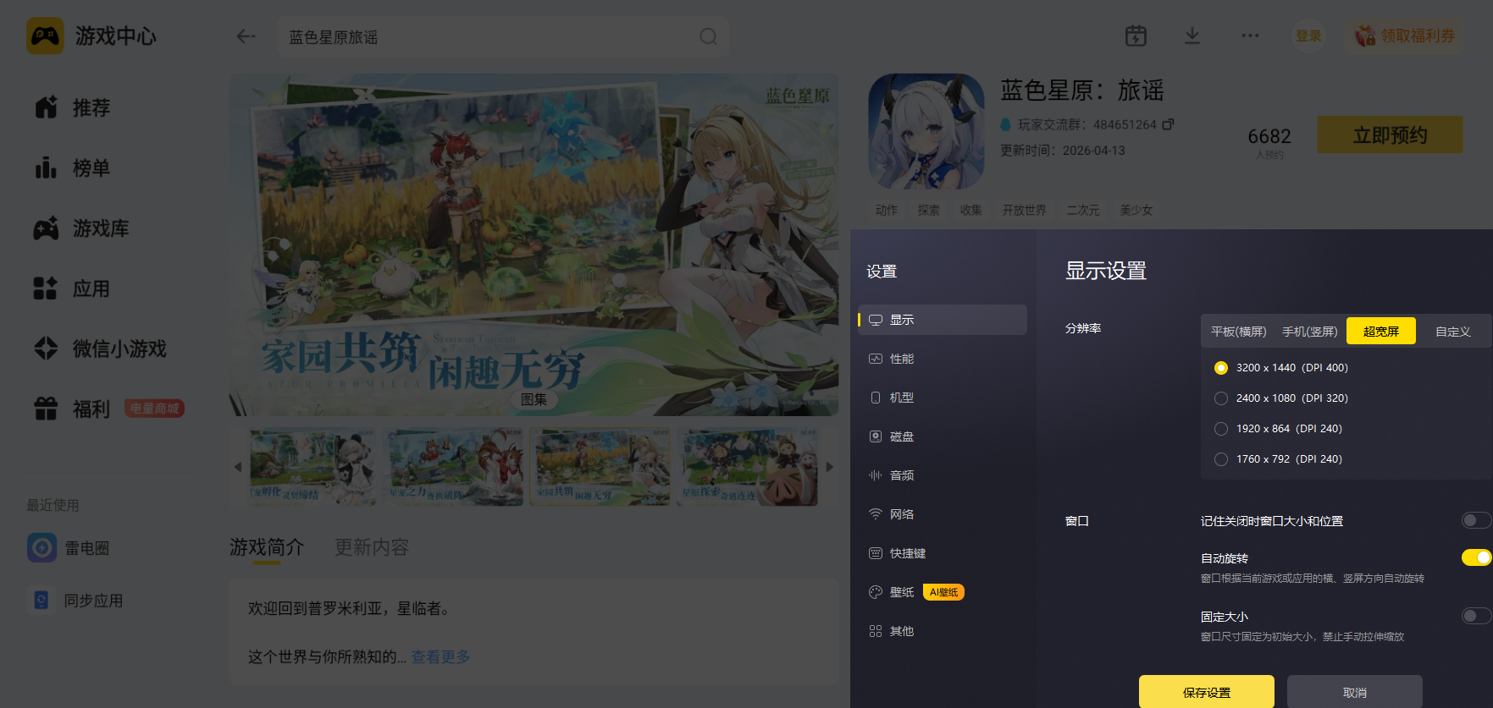Open the 应用 apps section
This screenshot has width=1493, height=708.
point(73,288)
